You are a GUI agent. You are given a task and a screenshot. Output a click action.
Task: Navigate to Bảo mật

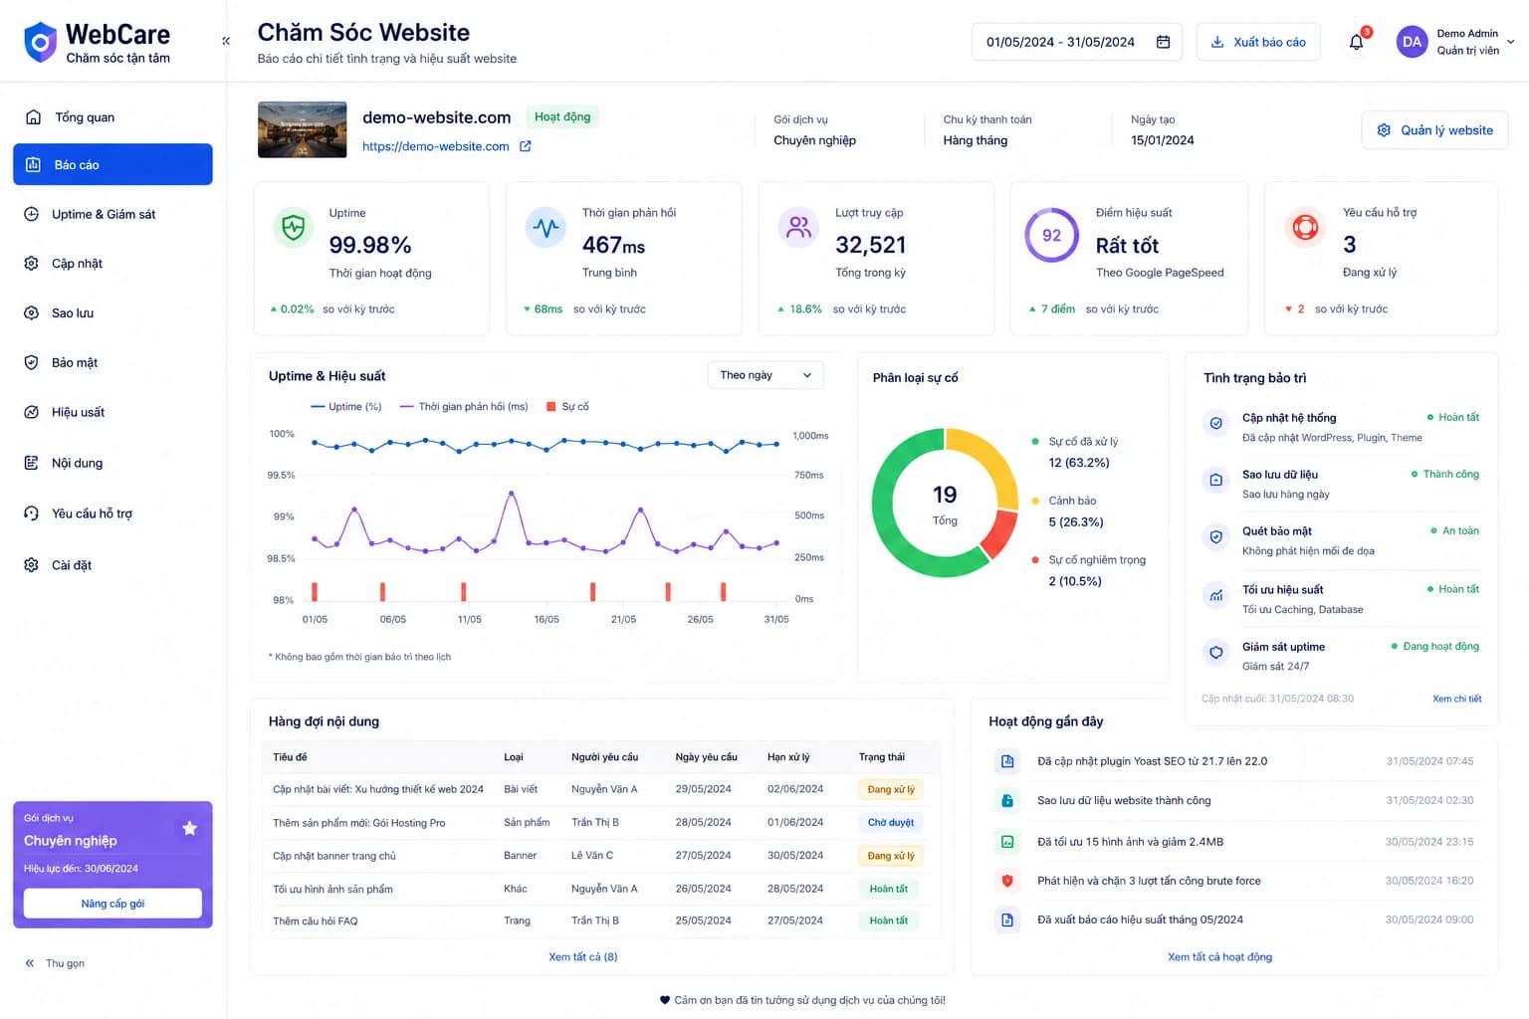(x=112, y=362)
